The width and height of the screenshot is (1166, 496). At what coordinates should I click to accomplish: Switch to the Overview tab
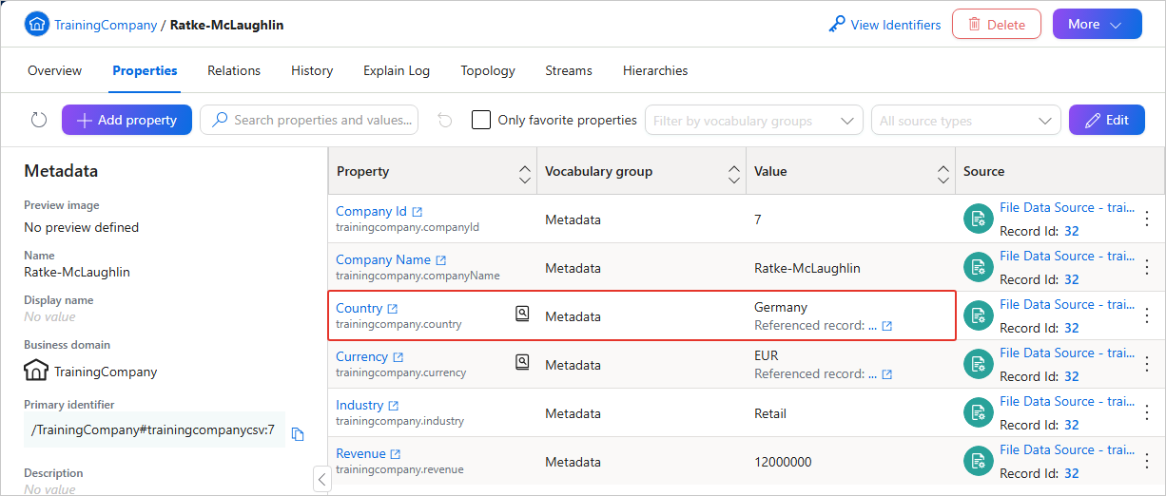[x=55, y=70]
